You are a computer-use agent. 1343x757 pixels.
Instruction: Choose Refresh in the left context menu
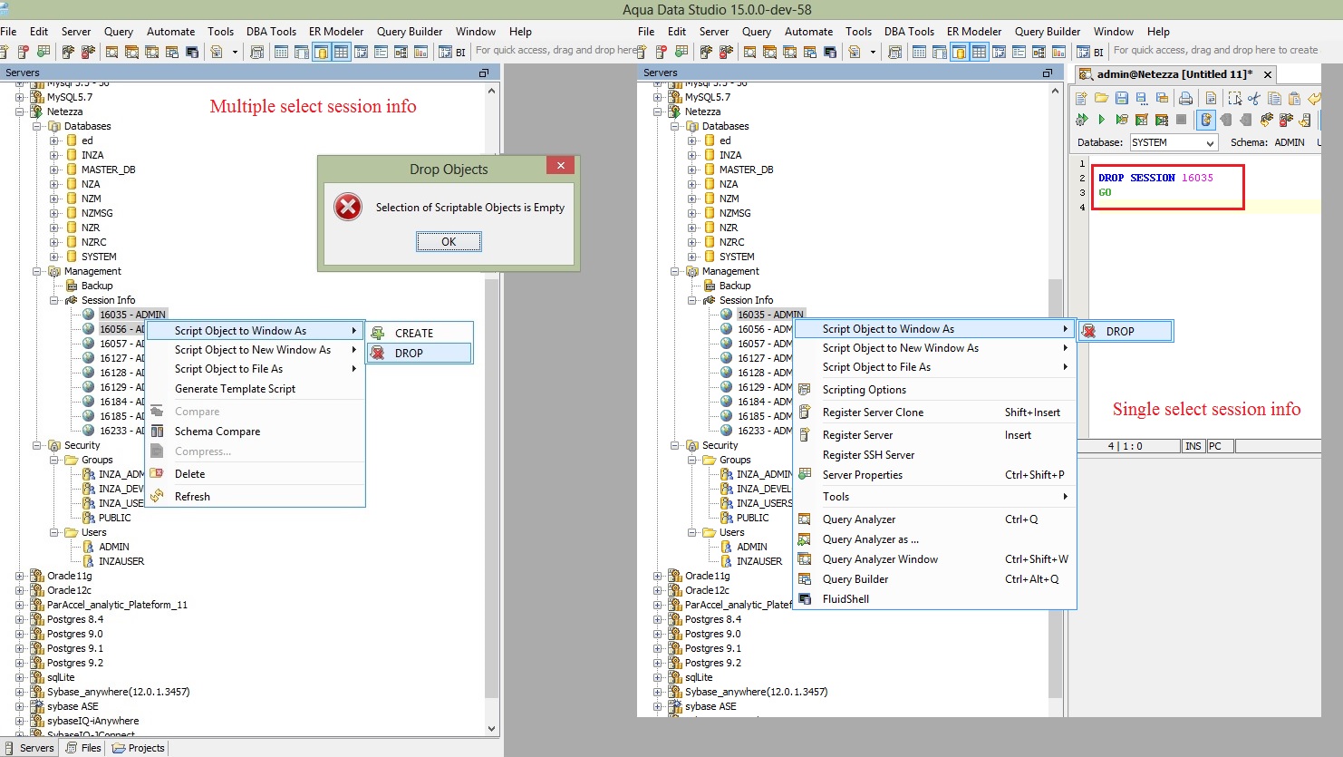pos(256,497)
